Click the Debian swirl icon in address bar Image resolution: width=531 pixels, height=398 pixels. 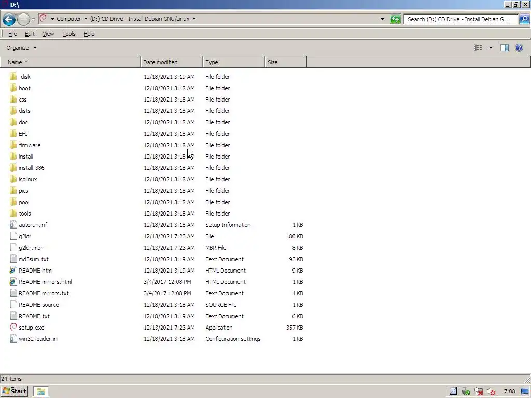(43, 18)
